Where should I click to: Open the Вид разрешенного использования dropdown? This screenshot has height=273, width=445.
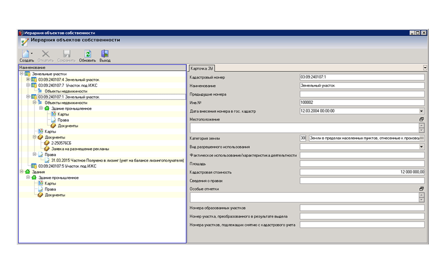(x=421, y=147)
